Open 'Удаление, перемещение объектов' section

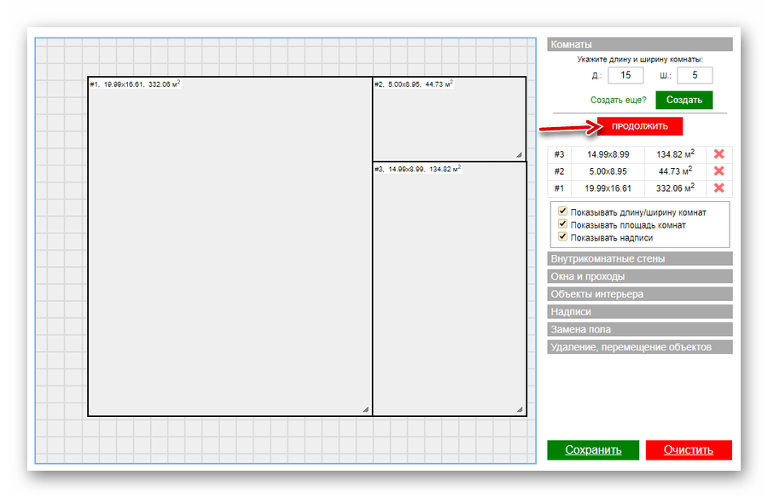click(639, 347)
